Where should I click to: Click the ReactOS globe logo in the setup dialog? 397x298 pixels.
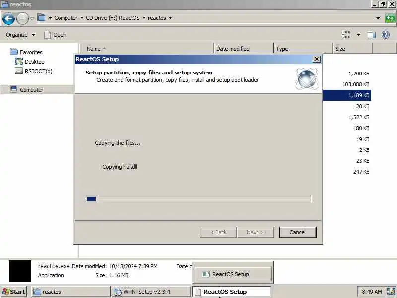click(307, 78)
